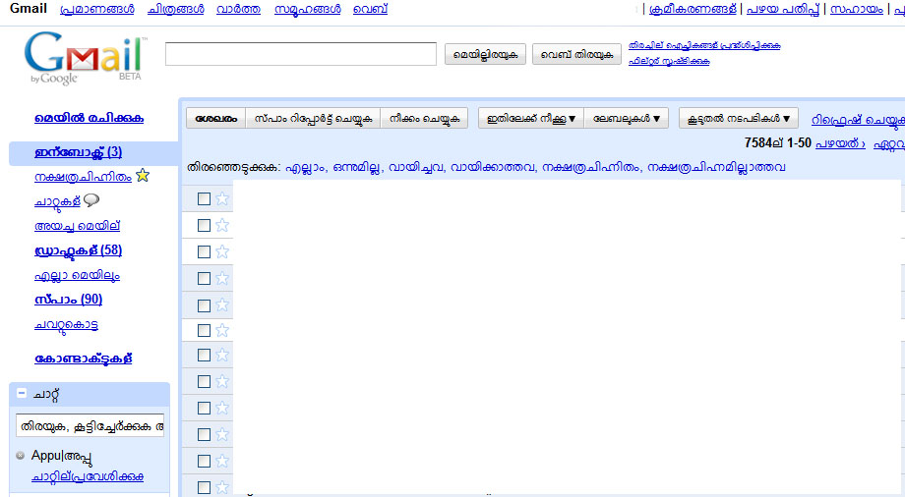Viewport: 905px width, 497px height.
Task: Open വെബ് (Web) in top bar
Action: click(371, 9)
